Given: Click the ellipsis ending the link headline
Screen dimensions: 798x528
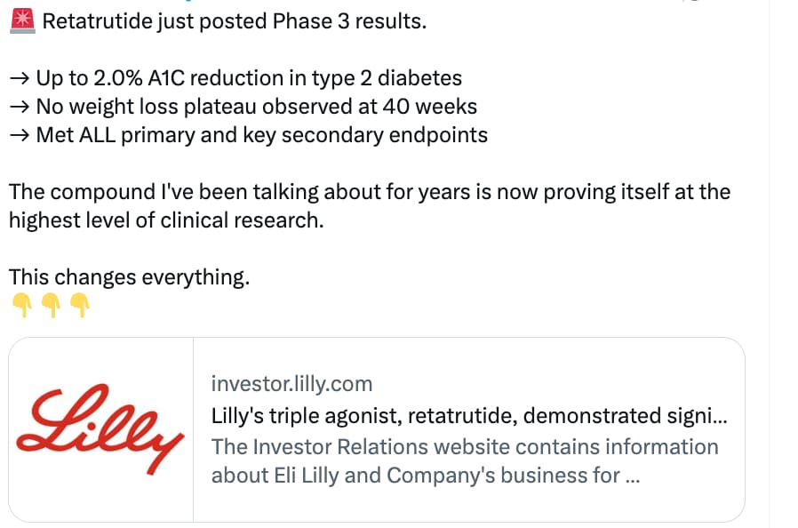Looking at the screenshot, I should (x=718, y=415).
